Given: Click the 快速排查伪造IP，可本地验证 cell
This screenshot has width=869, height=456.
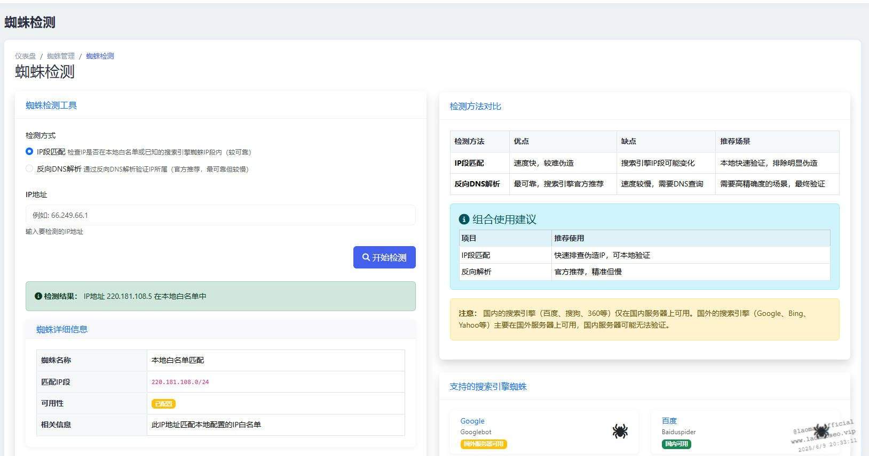Looking at the screenshot, I should [691, 255].
